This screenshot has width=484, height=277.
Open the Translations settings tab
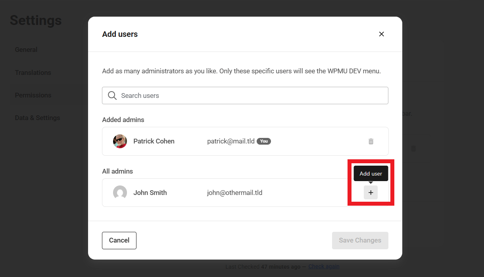click(33, 73)
